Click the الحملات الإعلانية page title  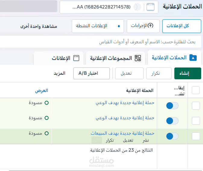coord(182,6)
